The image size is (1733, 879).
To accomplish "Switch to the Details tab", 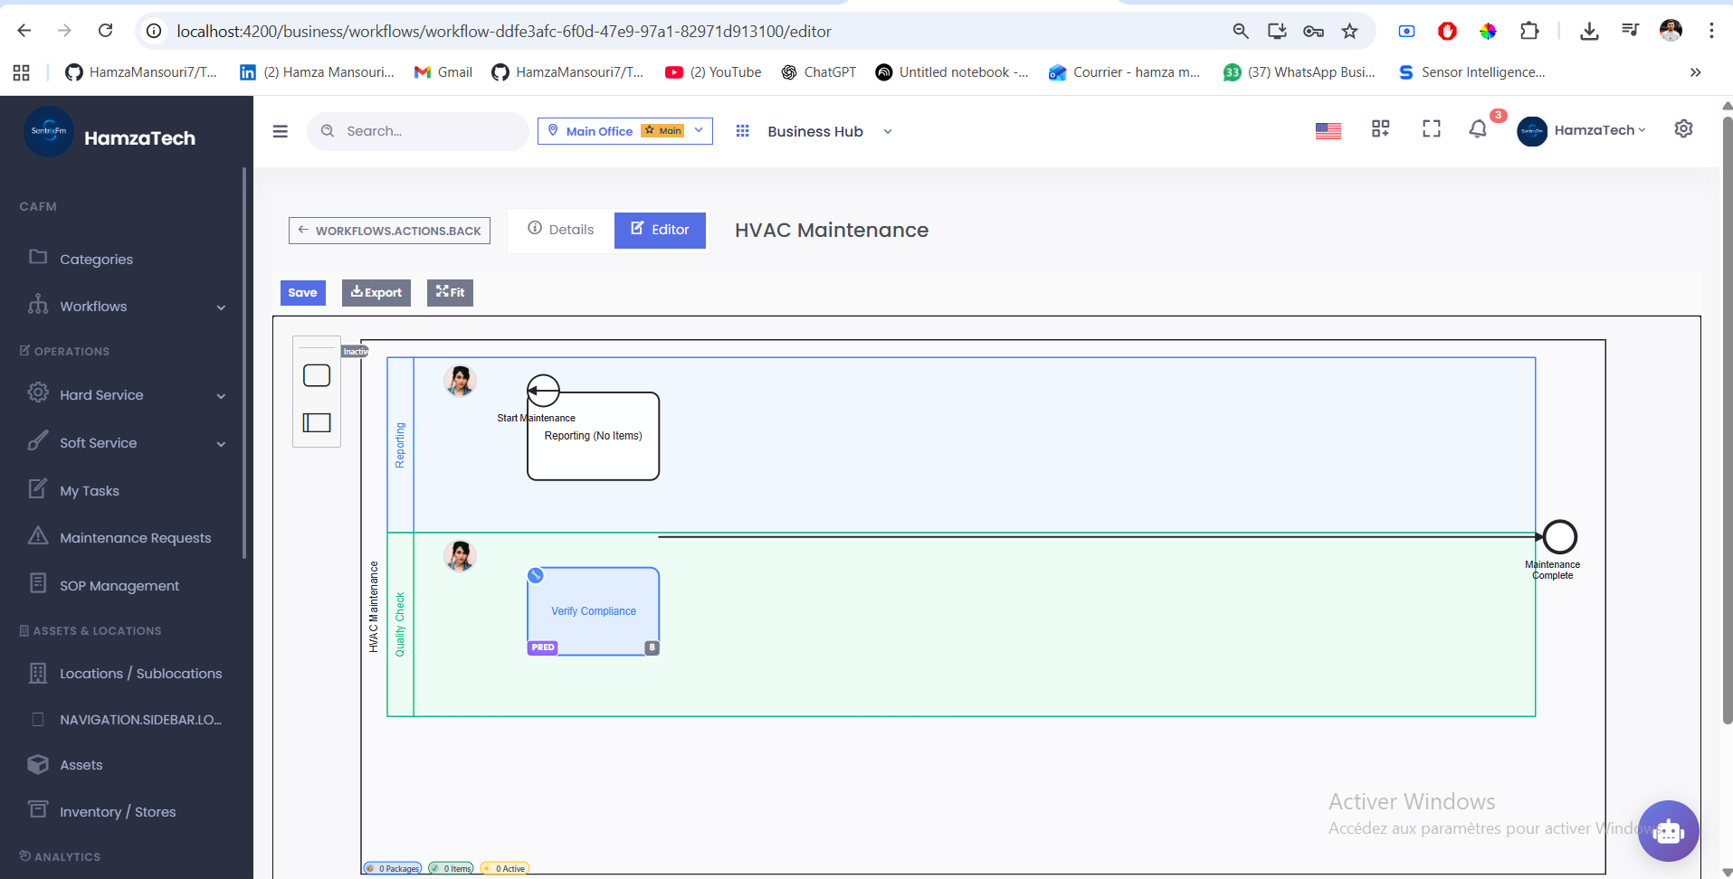I will 560,230.
